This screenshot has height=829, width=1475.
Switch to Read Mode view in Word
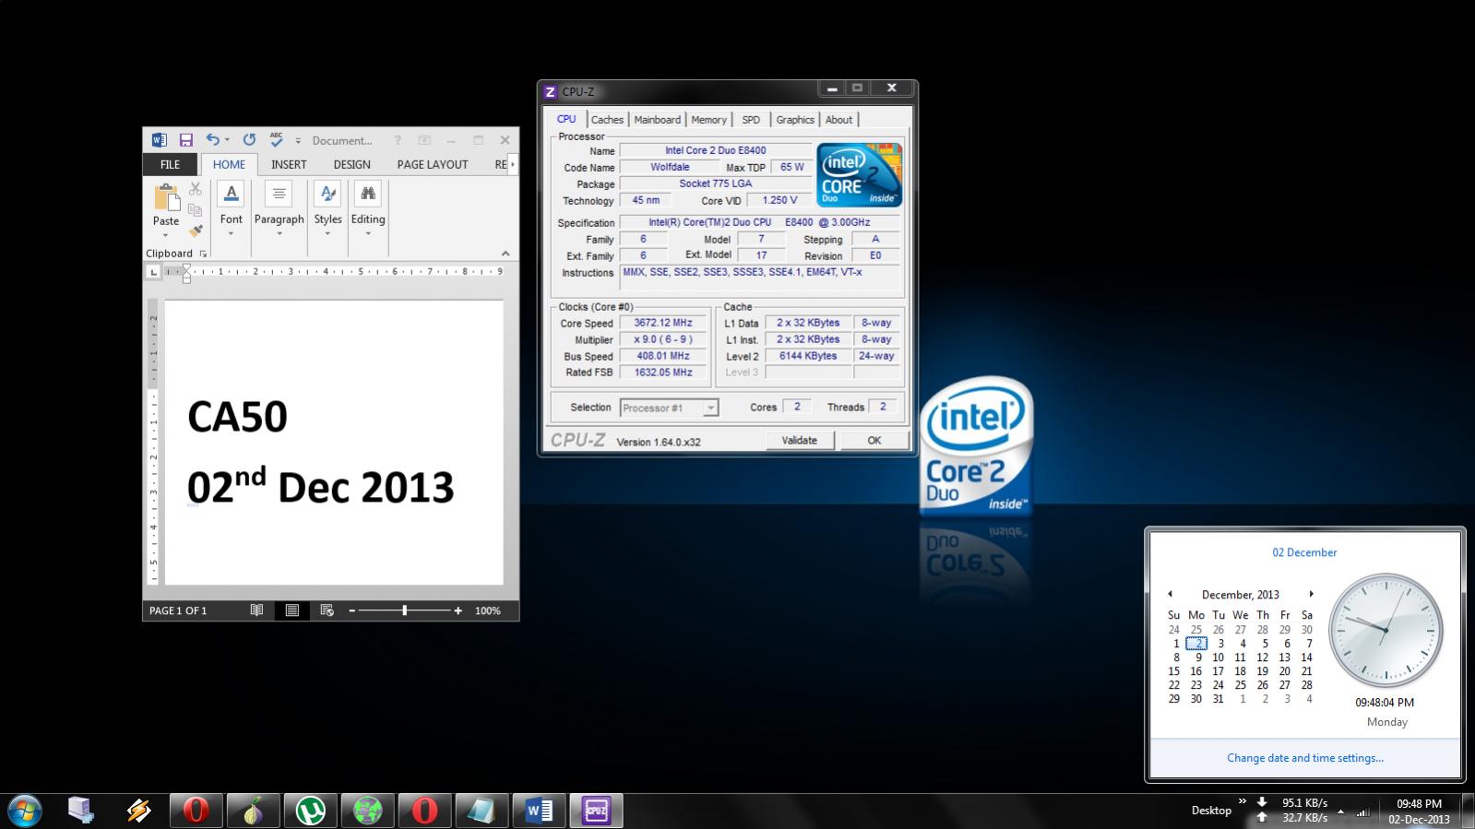[256, 610]
